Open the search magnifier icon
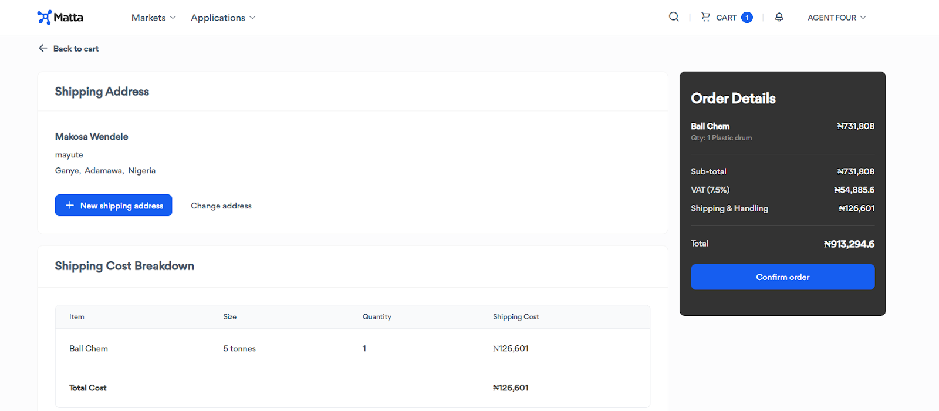 (674, 17)
